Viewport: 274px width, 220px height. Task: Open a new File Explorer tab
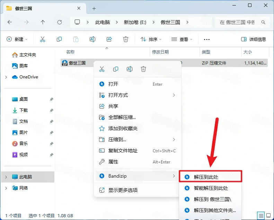(94, 8)
